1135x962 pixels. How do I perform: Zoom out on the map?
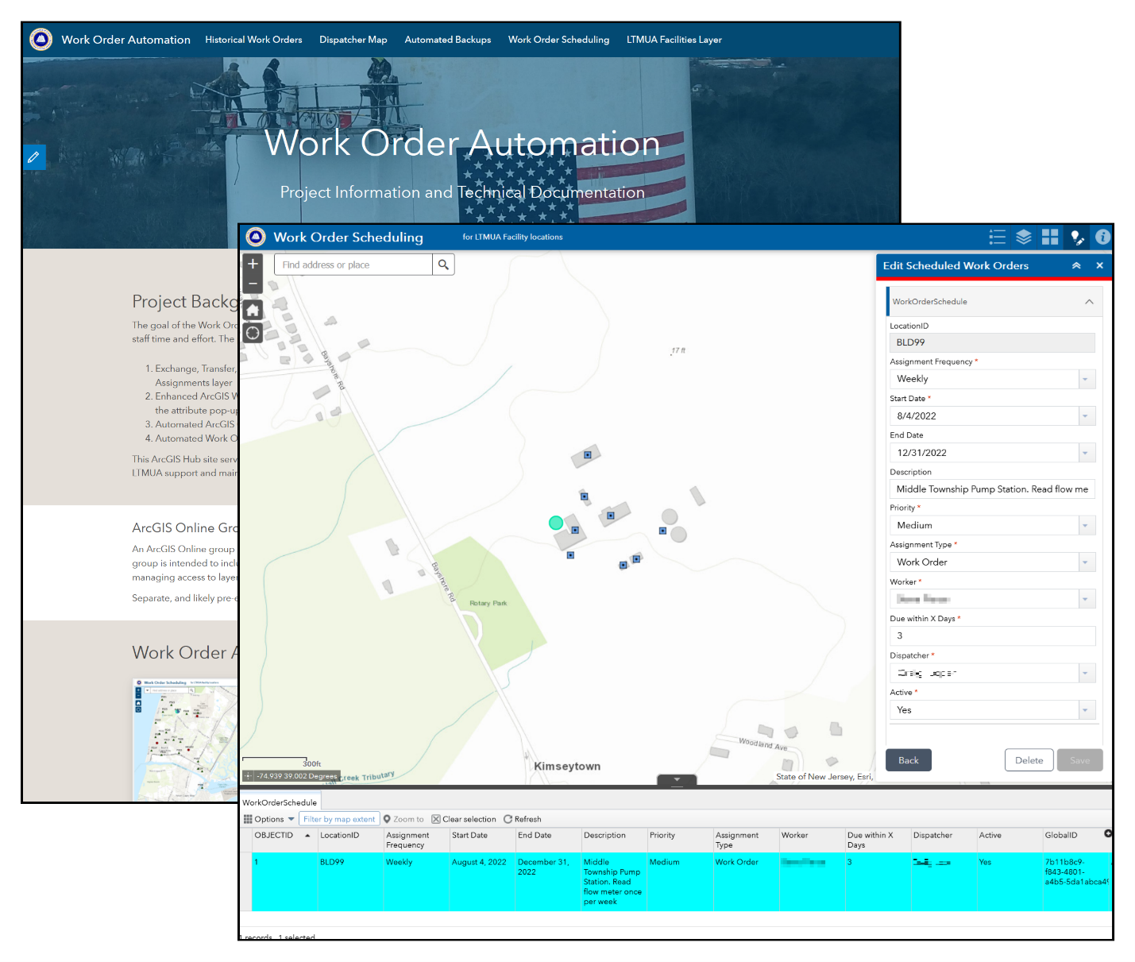[x=252, y=283]
